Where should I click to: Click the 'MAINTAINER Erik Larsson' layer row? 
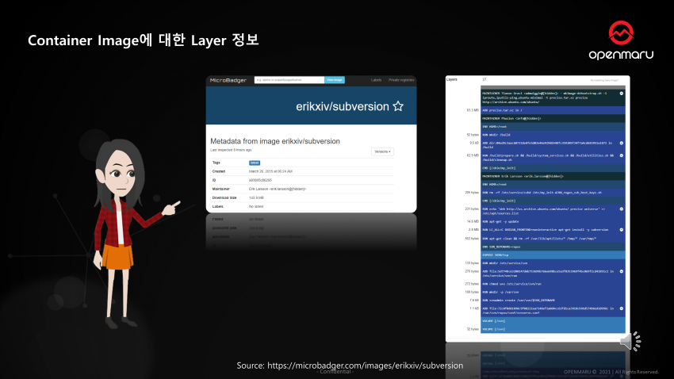(x=553, y=176)
